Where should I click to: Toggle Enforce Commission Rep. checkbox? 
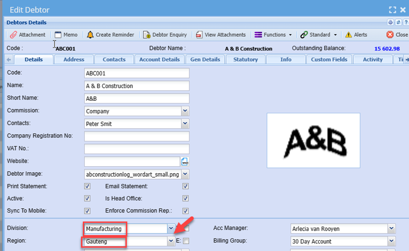pyautogui.click(x=186, y=211)
